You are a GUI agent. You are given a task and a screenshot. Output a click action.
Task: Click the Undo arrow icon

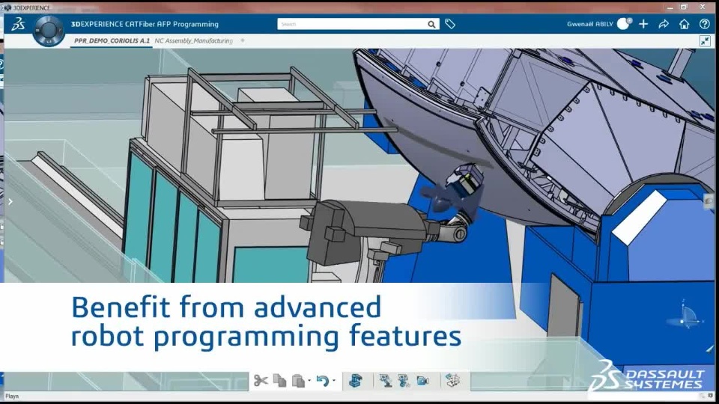322,381
